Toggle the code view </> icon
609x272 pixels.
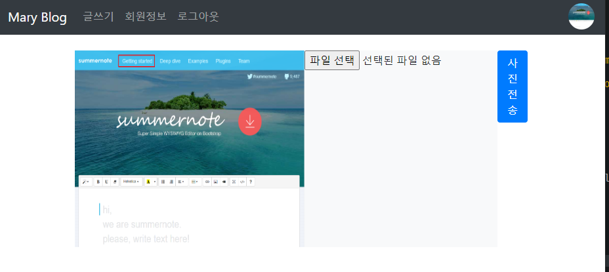click(242, 182)
